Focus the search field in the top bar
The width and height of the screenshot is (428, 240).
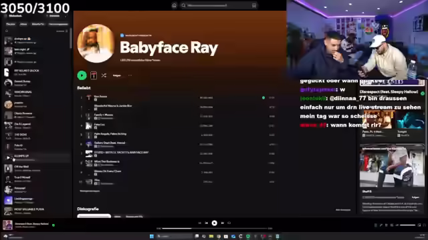click(x=219, y=5)
